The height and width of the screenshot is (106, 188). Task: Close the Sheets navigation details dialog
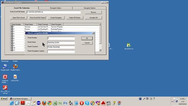pyautogui.click(x=93, y=33)
